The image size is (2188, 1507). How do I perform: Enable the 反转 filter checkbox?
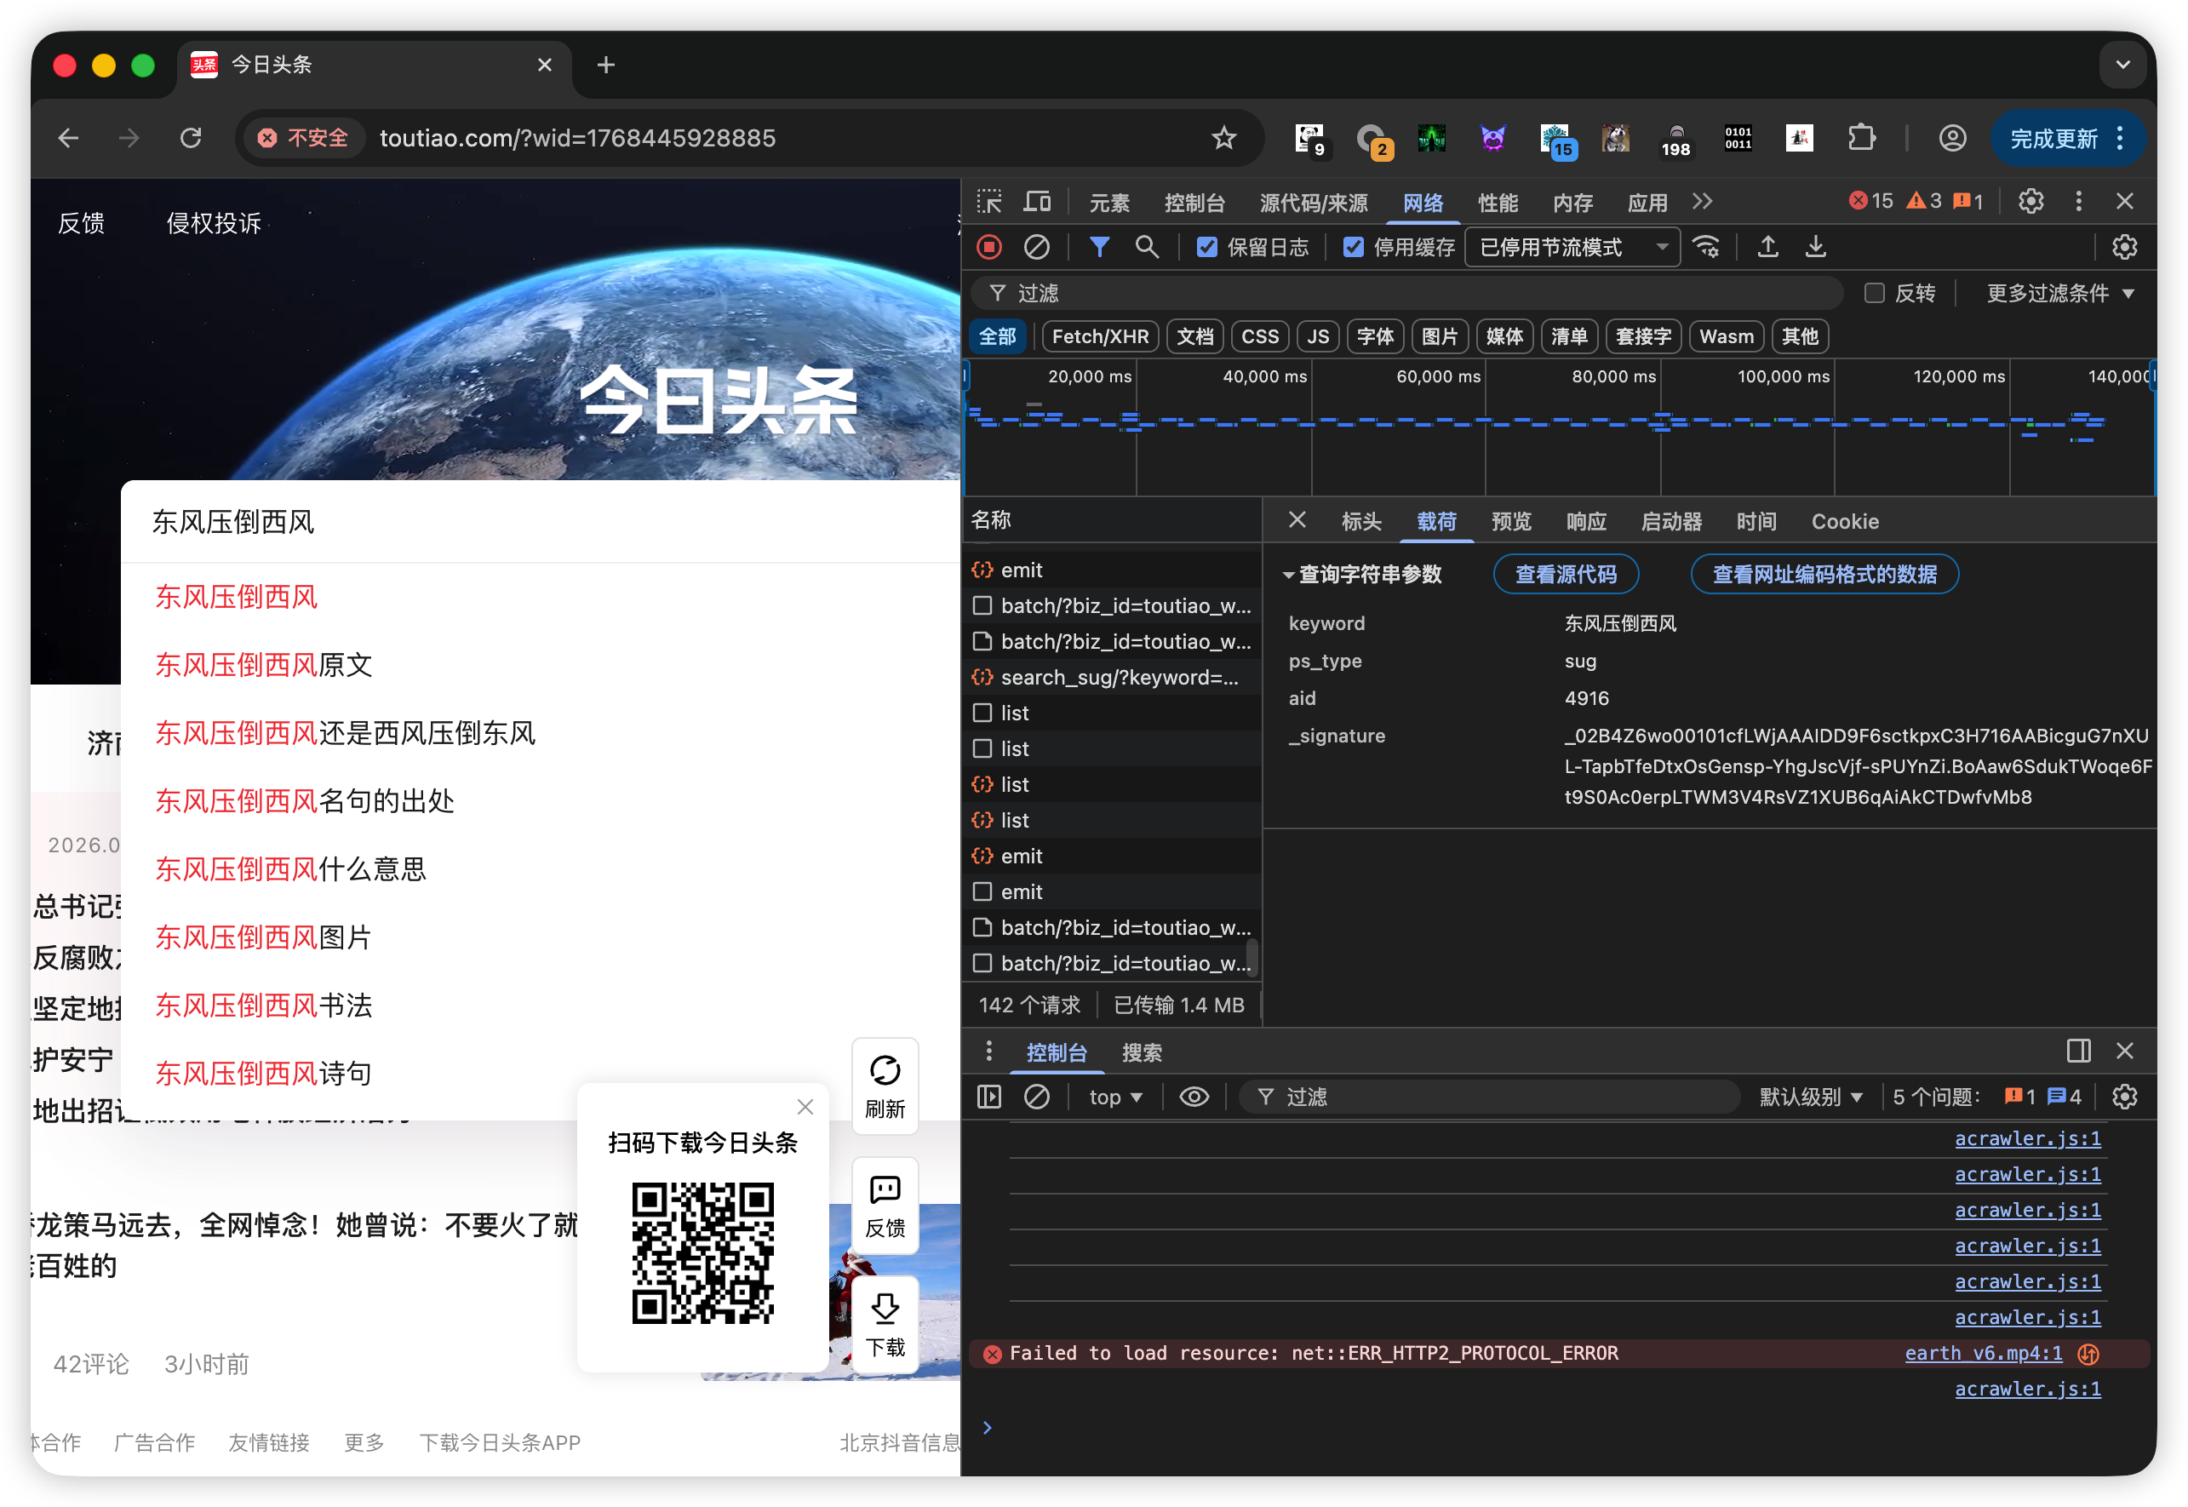click(1874, 294)
